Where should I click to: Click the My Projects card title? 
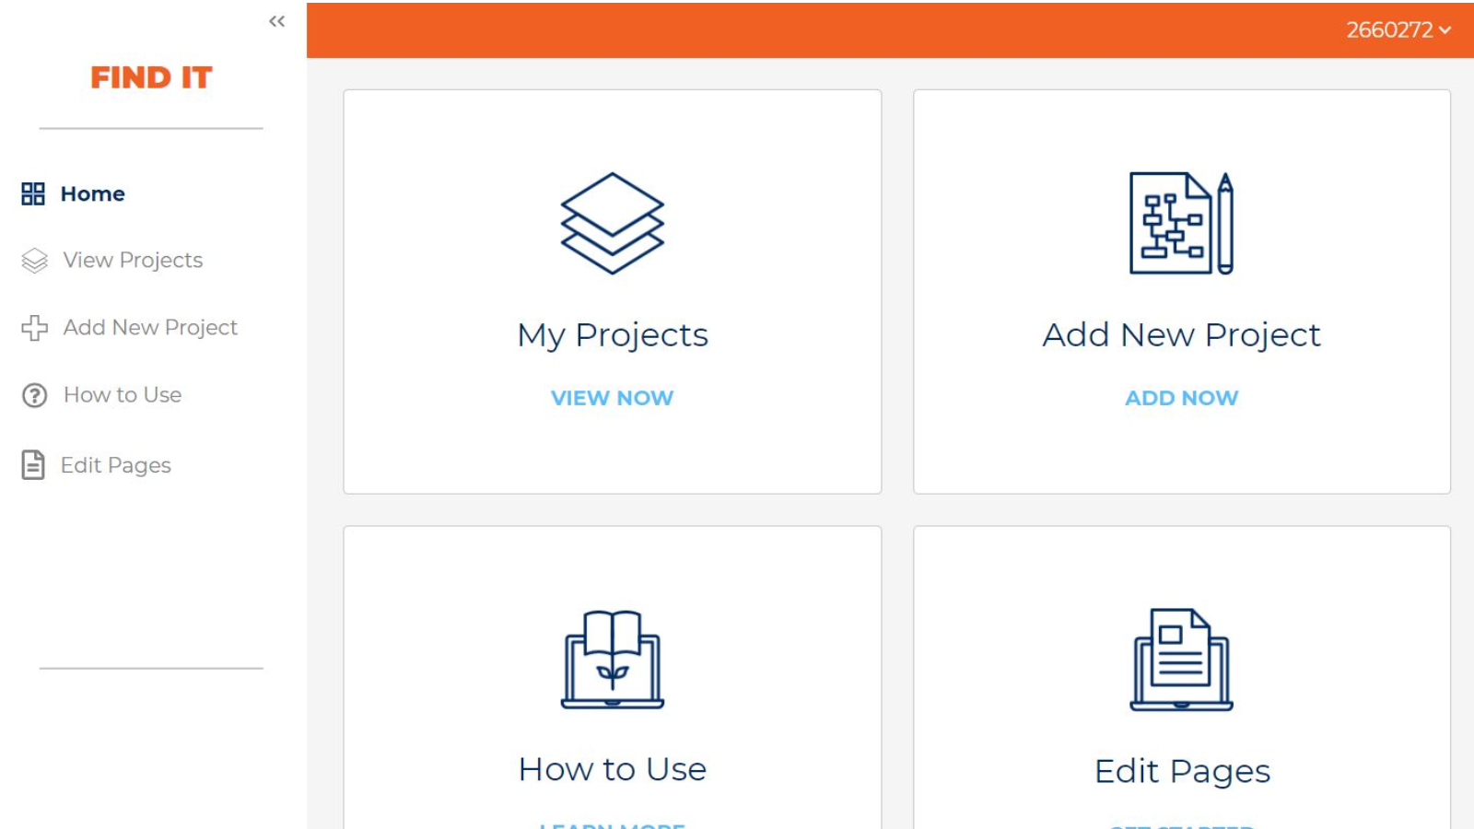pos(612,335)
